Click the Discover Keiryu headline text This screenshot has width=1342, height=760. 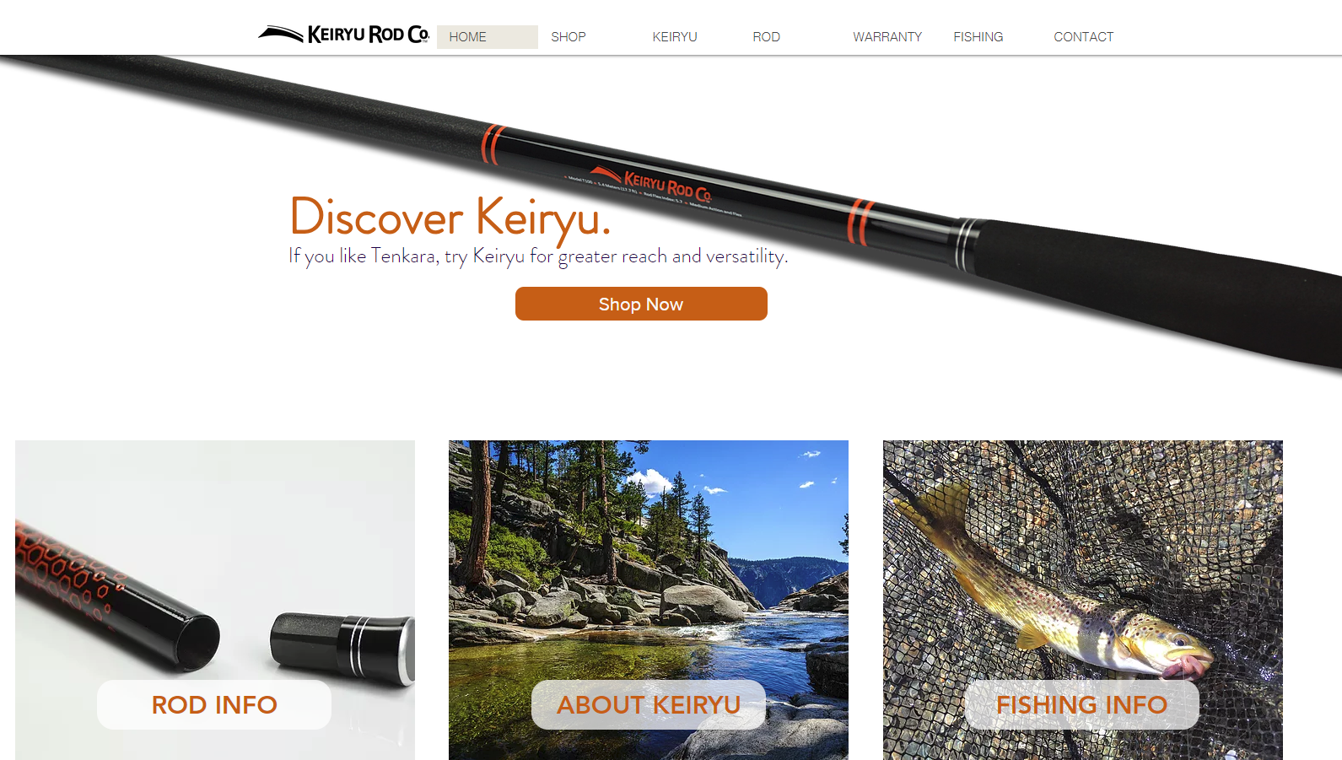point(450,217)
